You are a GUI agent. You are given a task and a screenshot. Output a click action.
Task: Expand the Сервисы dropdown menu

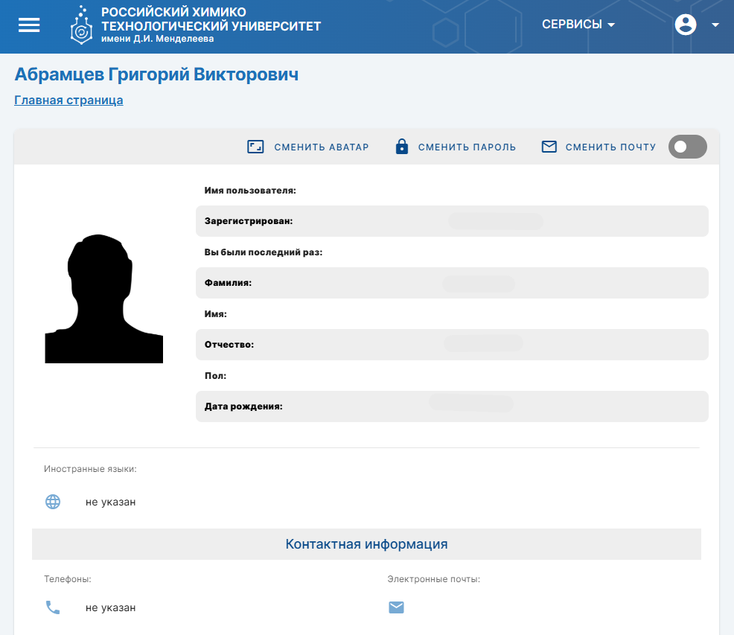pos(578,25)
